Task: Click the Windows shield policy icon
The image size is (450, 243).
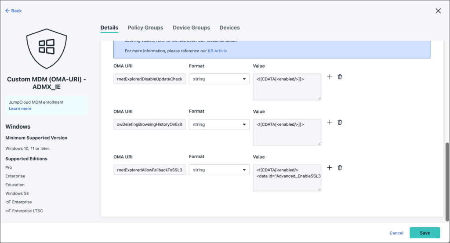Action: click(x=46, y=47)
